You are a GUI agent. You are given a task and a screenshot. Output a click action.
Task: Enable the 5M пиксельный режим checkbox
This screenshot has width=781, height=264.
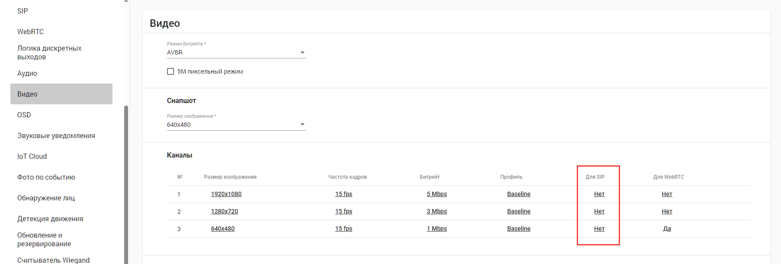tap(170, 71)
